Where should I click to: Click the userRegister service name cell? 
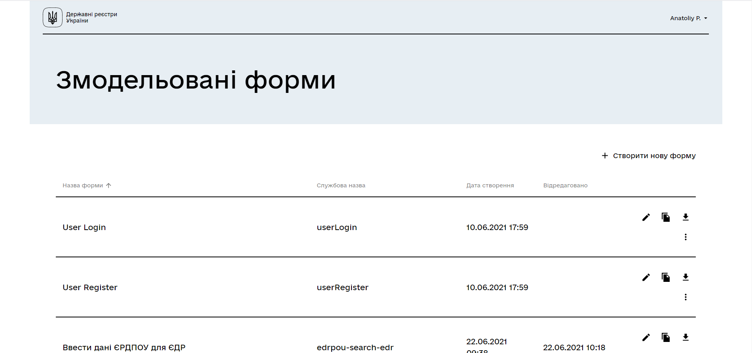click(342, 287)
